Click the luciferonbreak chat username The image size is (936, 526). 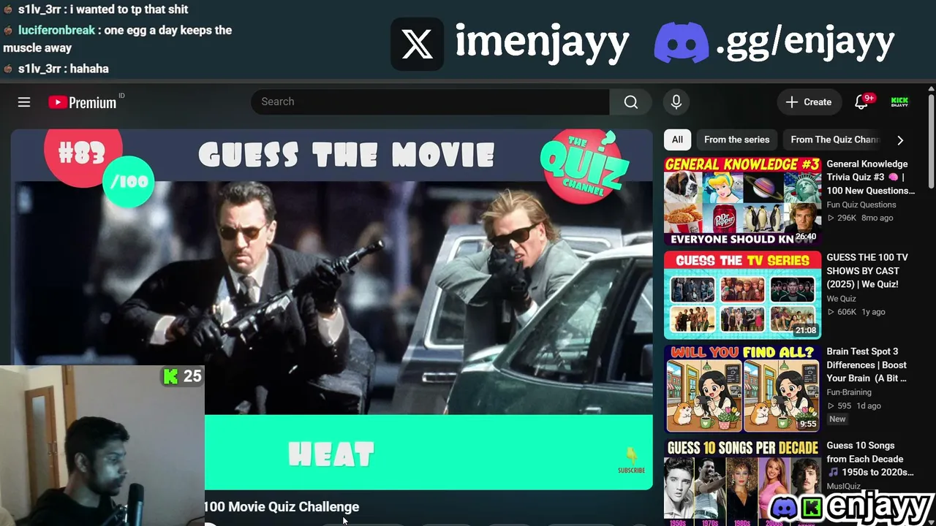57,30
